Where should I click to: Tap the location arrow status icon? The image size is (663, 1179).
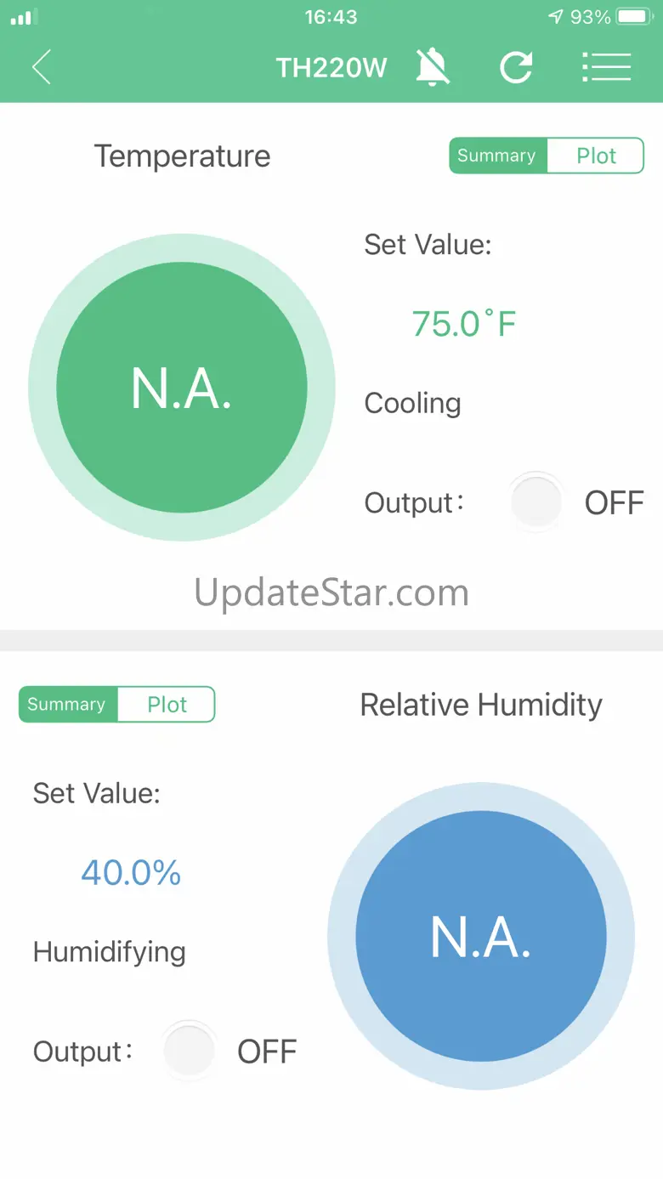tap(555, 17)
